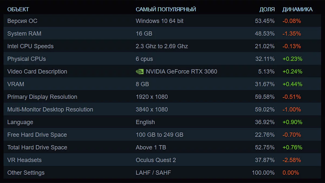The height and width of the screenshot is (183, 325).
Task: Open the Intel CPU Speeds breakdown
Action: coord(30,46)
